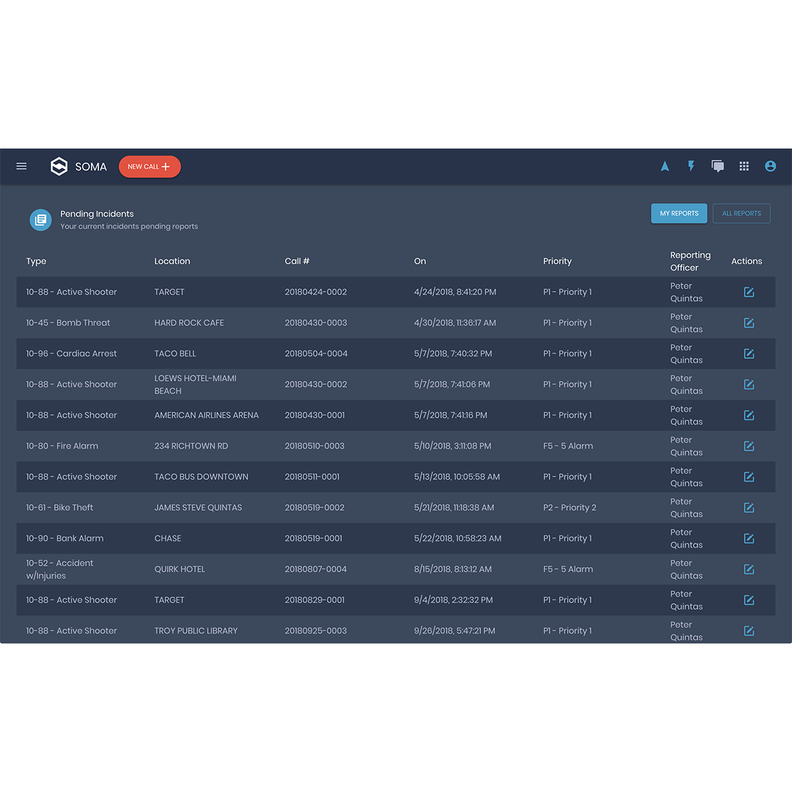Viewport: 792px width, 792px height.
Task: Click date '8/15/2018, 8:13:12 AM'
Action: (453, 569)
